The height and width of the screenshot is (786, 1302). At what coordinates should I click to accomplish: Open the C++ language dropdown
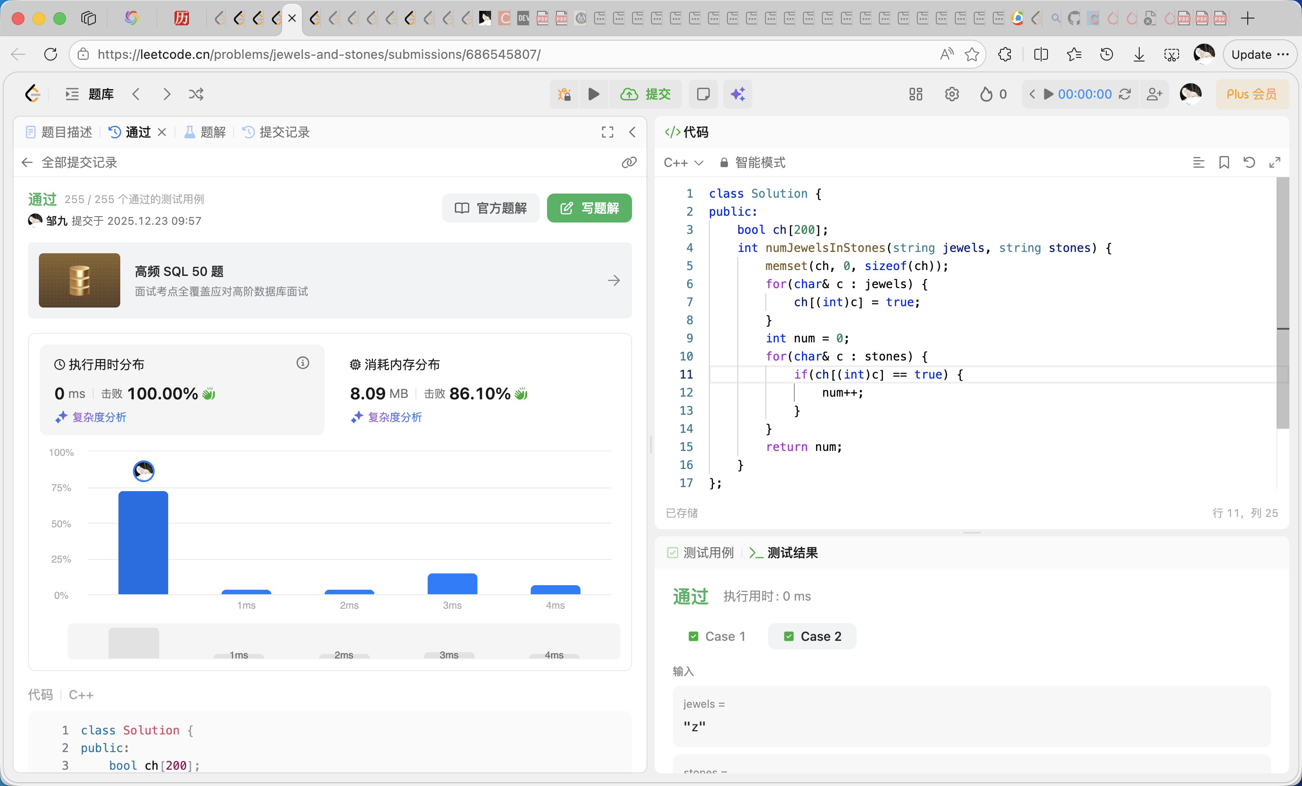[x=683, y=162]
